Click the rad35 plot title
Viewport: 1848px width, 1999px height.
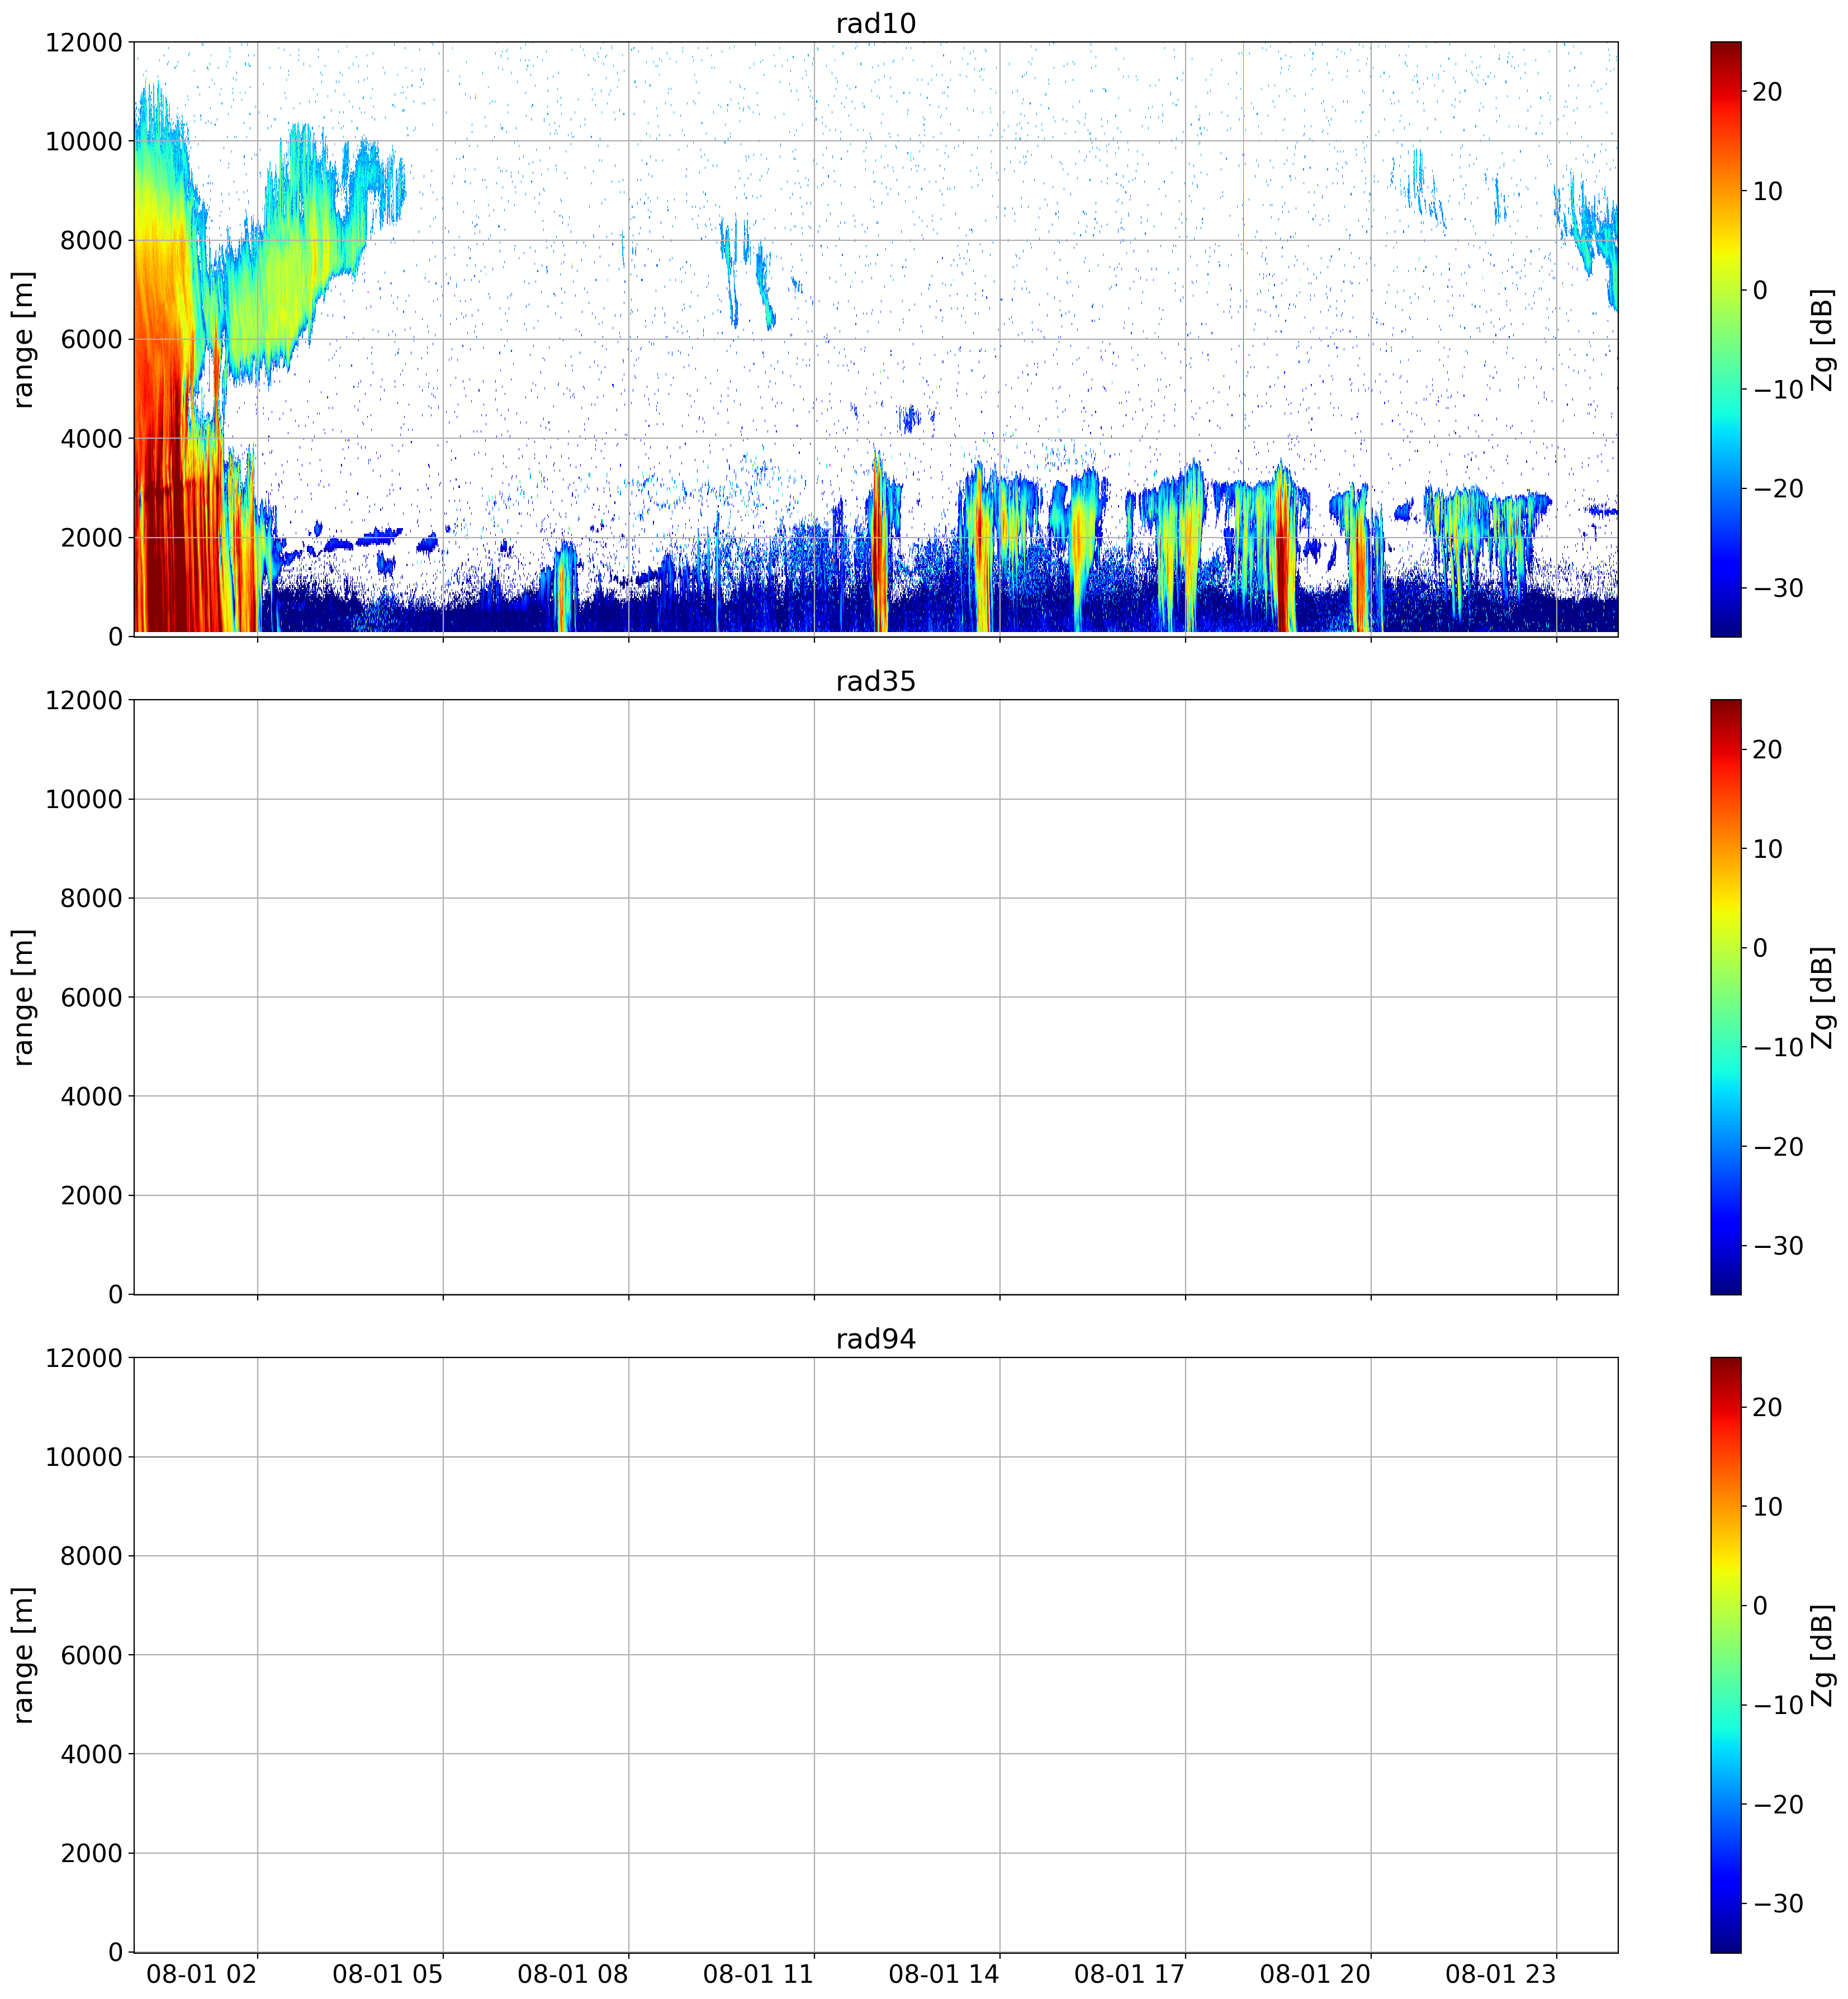pyautogui.click(x=876, y=681)
